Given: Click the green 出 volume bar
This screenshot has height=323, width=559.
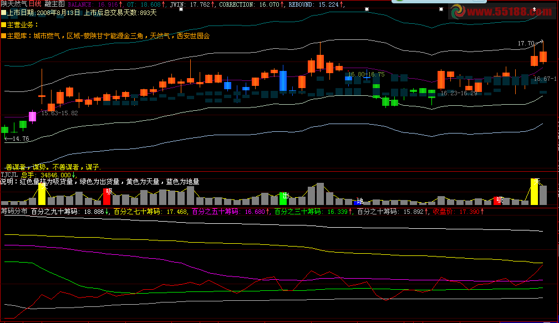Looking at the screenshot, I should [283, 199].
